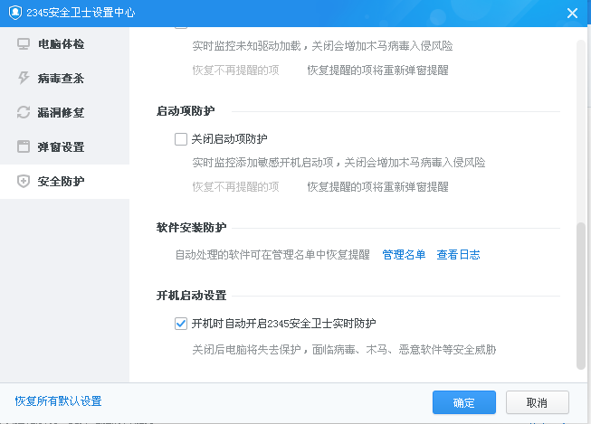Click the 2345安全卫士设置中心 title text
The height and width of the screenshot is (424, 591).
coord(81,13)
